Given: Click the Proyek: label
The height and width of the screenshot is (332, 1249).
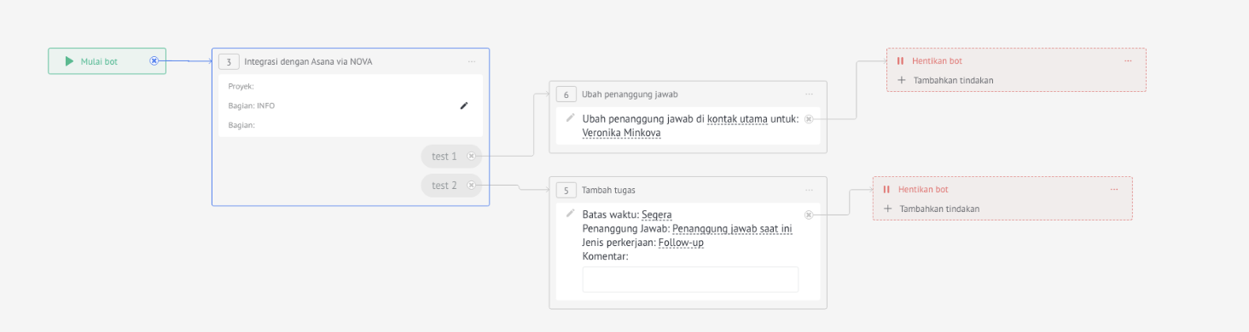Looking at the screenshot, I should (241, 86).
